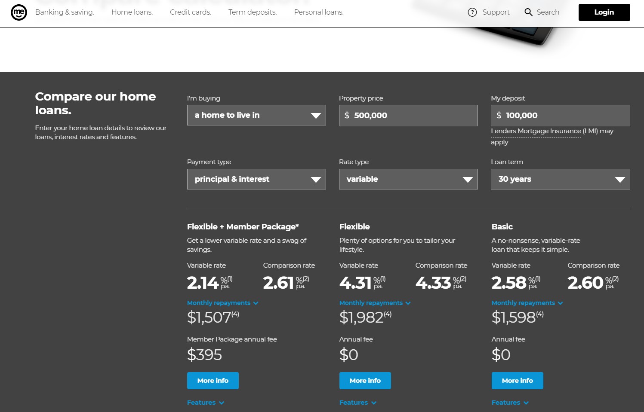Open the Loan term dropdown
Viewport: 644px width, 412px height.
tap(560, 179)
